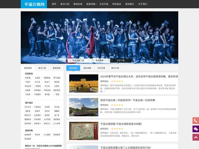The height and width of the screenshot is (149, 199).
Task: Open 景点介绍 in the top navigation
Action: pyautogui.click(x=65, y=4)
